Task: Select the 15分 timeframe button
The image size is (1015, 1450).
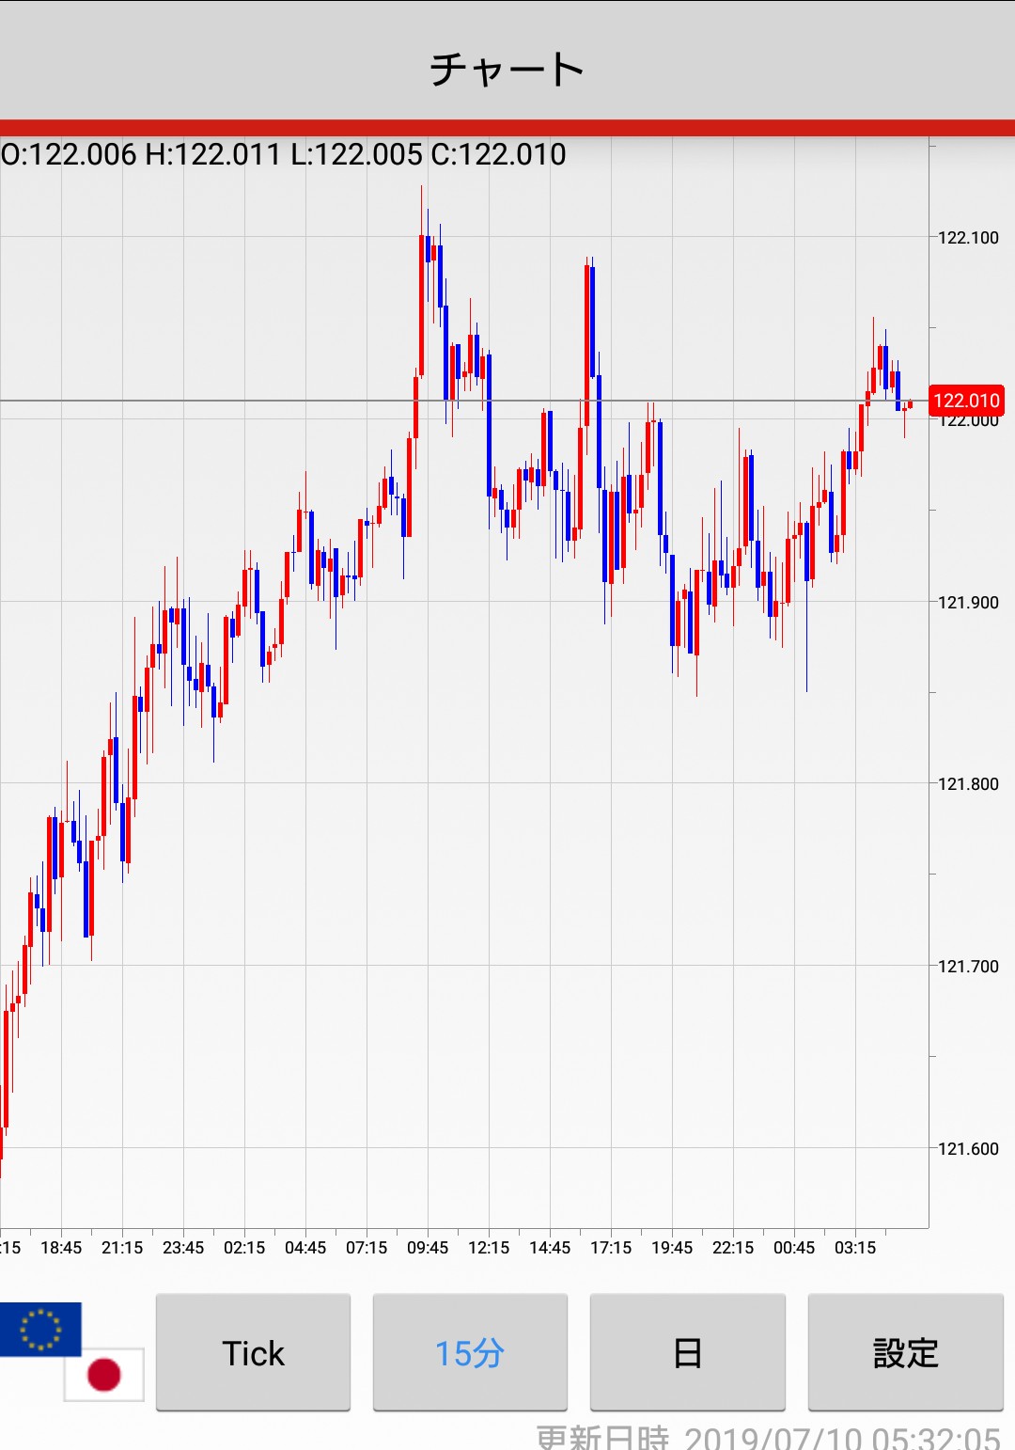Action: tap(470, 1352)
